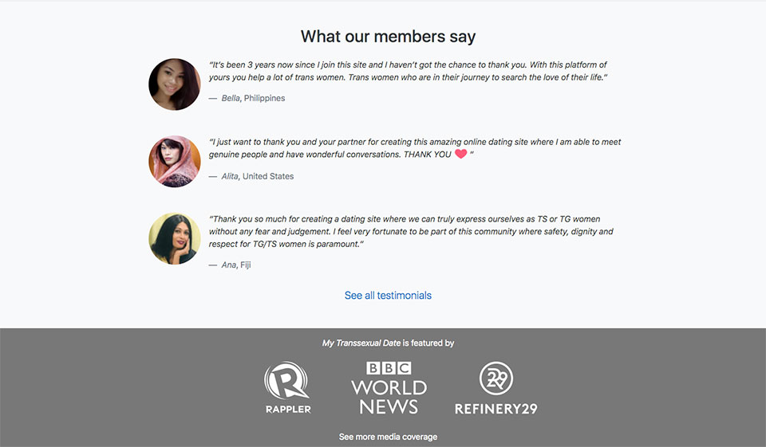Click Bella's testimonial quote text
The height and width of the screenshot is (447, 766).
(408, 71)
